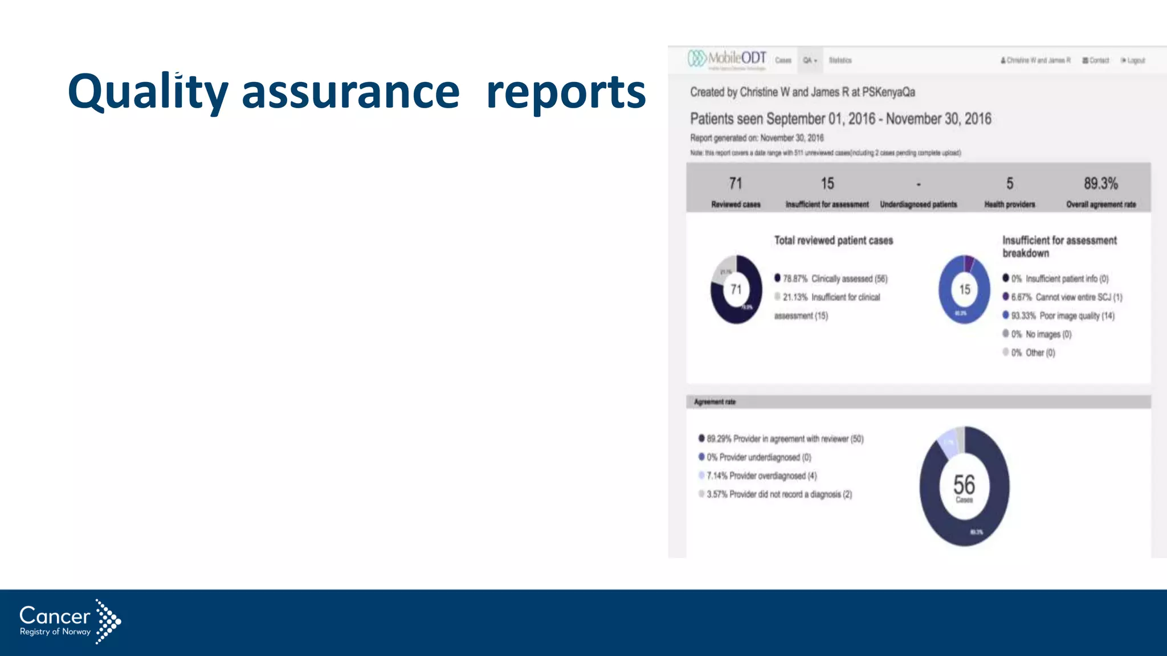Click the Clinically assessed (56) legend dot

777,278
